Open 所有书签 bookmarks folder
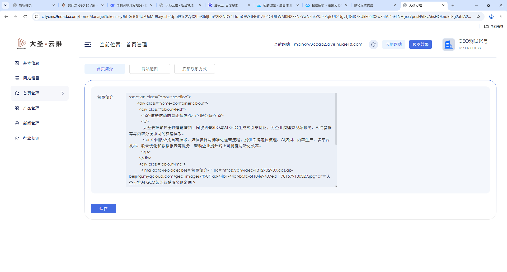The image size is (507, 272). pyautogui.click(x=494, y=26)
